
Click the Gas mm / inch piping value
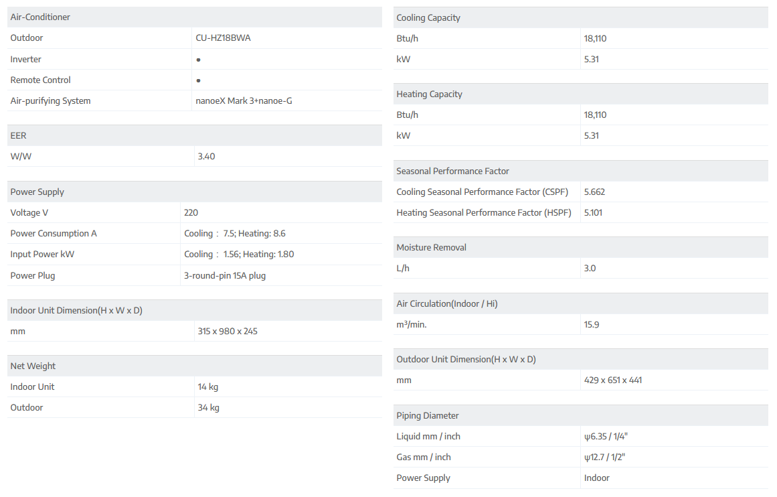pos(605,457)
